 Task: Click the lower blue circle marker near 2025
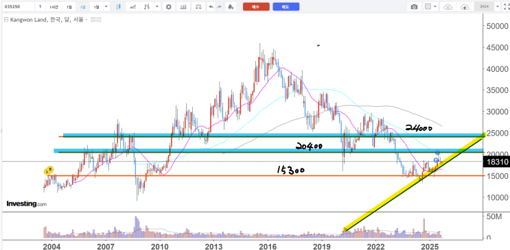pyautogui.click(x=436, y=160)
